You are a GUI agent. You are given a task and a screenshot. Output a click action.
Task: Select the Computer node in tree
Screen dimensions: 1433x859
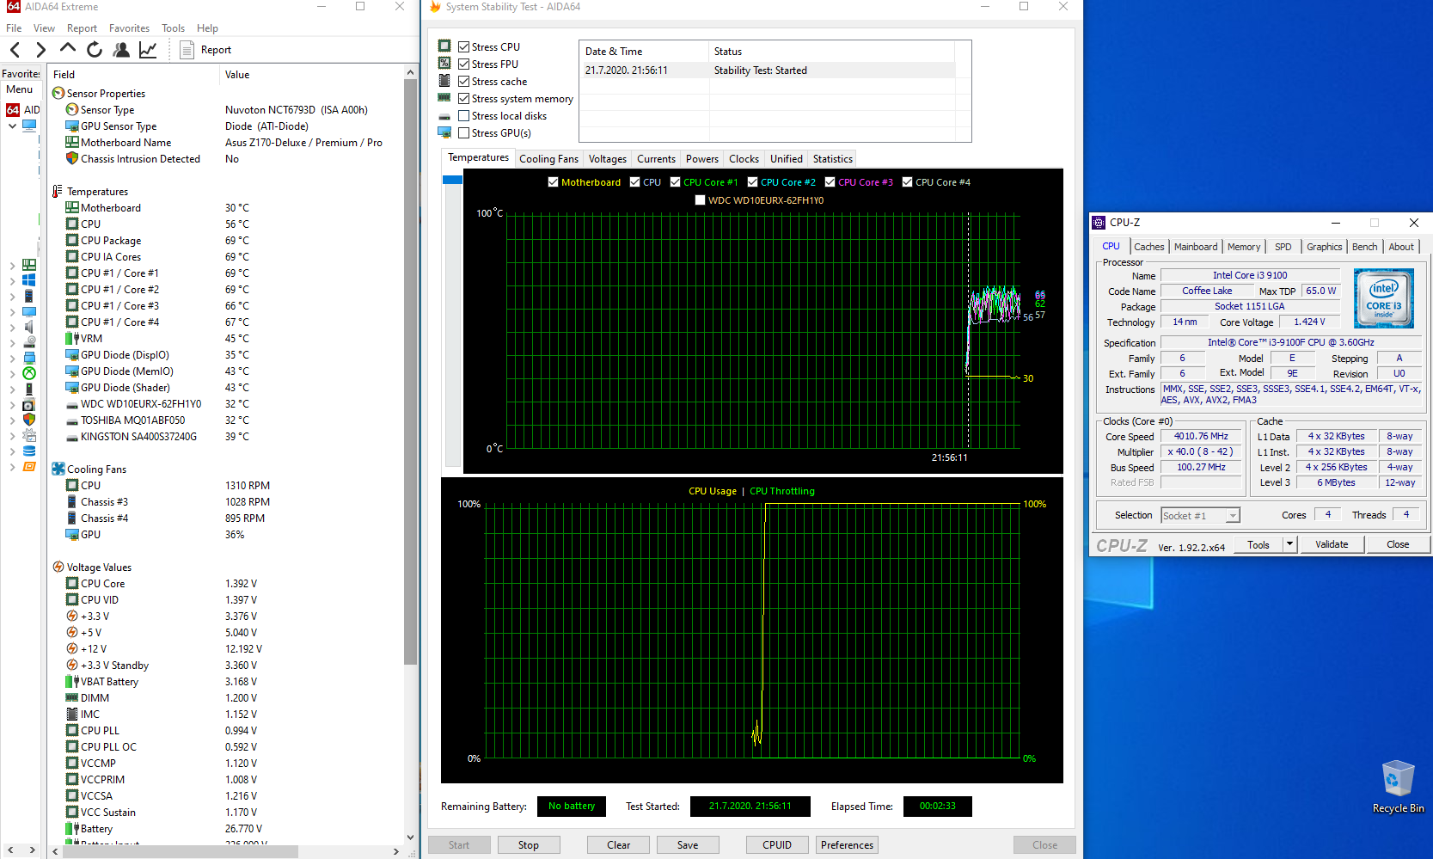(x=29, y=126)
